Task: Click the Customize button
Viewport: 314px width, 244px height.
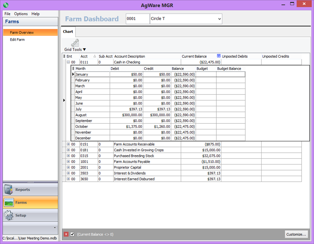Action: click(x=297, y=234)
